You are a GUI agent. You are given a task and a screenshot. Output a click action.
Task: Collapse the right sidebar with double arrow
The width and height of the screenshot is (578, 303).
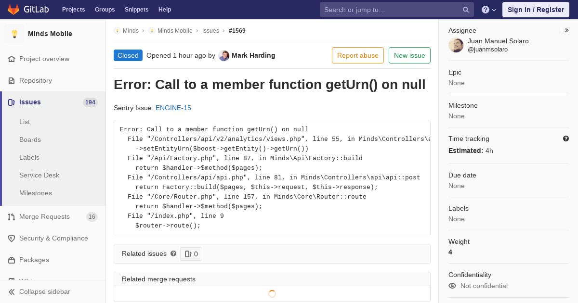click(x=567, y=30)
